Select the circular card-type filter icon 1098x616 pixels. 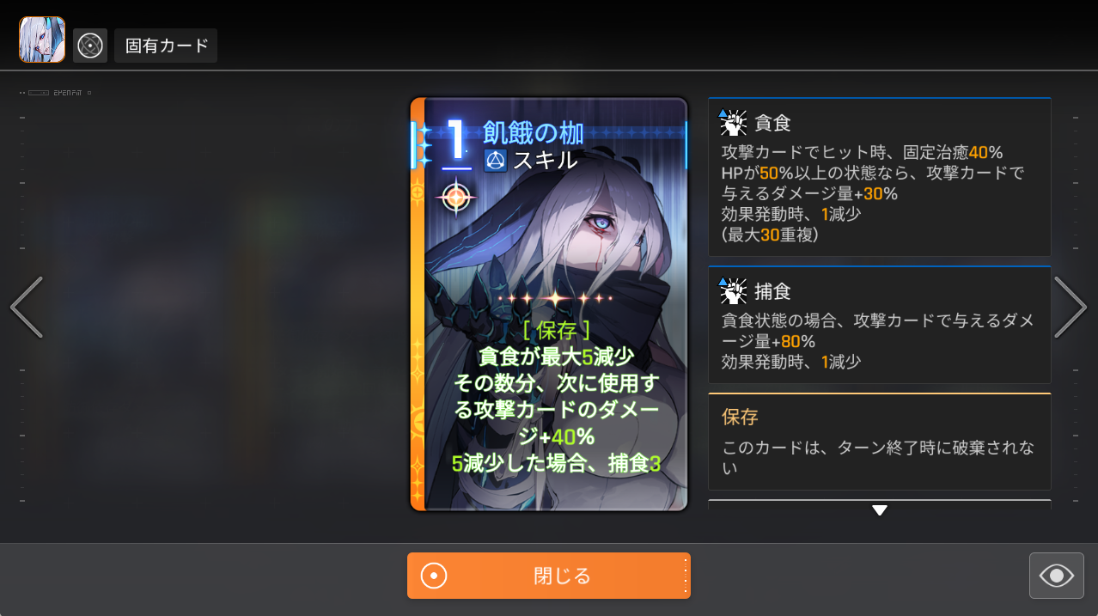(90, 46)
